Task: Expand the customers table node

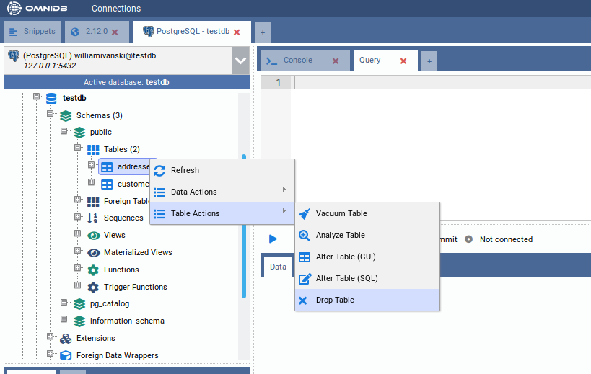Action: click(91, 182)
